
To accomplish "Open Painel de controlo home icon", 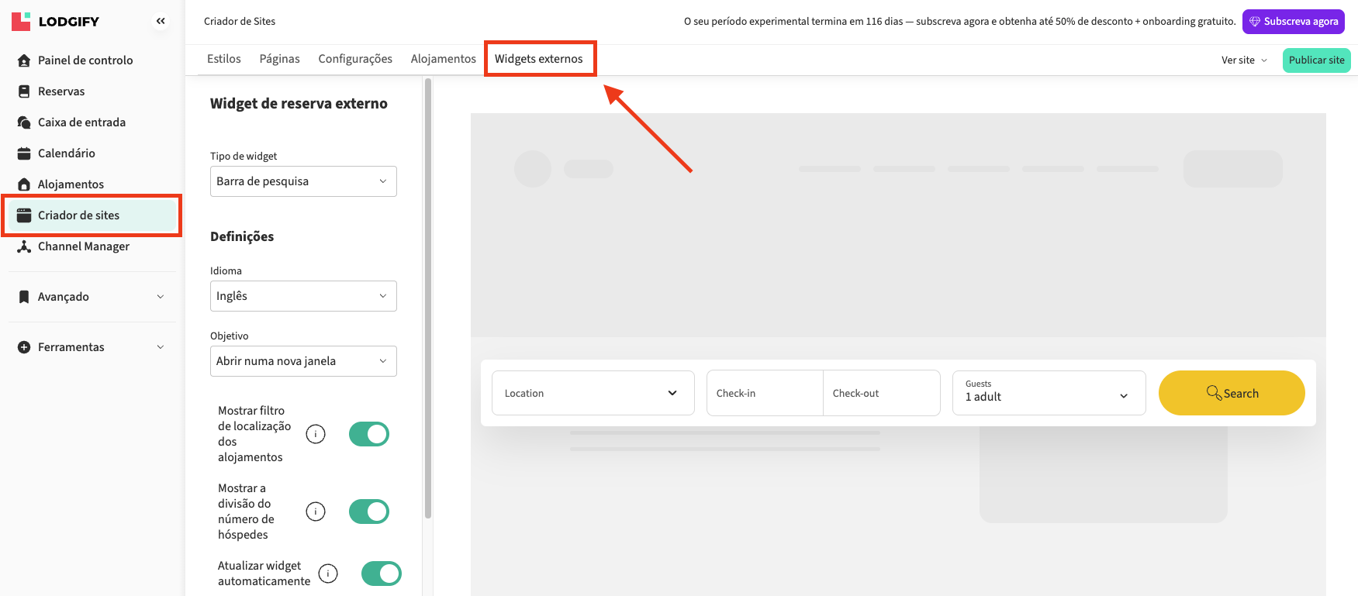I will [24, 60].
